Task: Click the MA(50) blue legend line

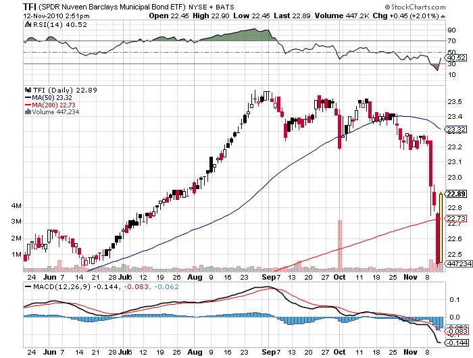Action: (x=28, y=97)
